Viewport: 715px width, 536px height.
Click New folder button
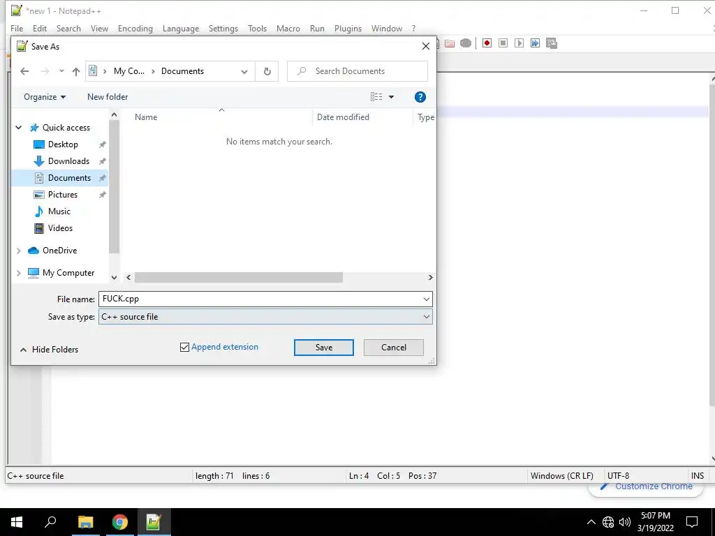(x=108, y=96)
